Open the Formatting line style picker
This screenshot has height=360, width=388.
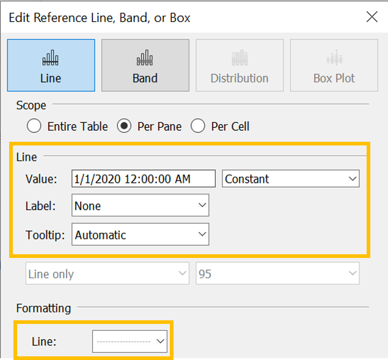tap(130, 342)
